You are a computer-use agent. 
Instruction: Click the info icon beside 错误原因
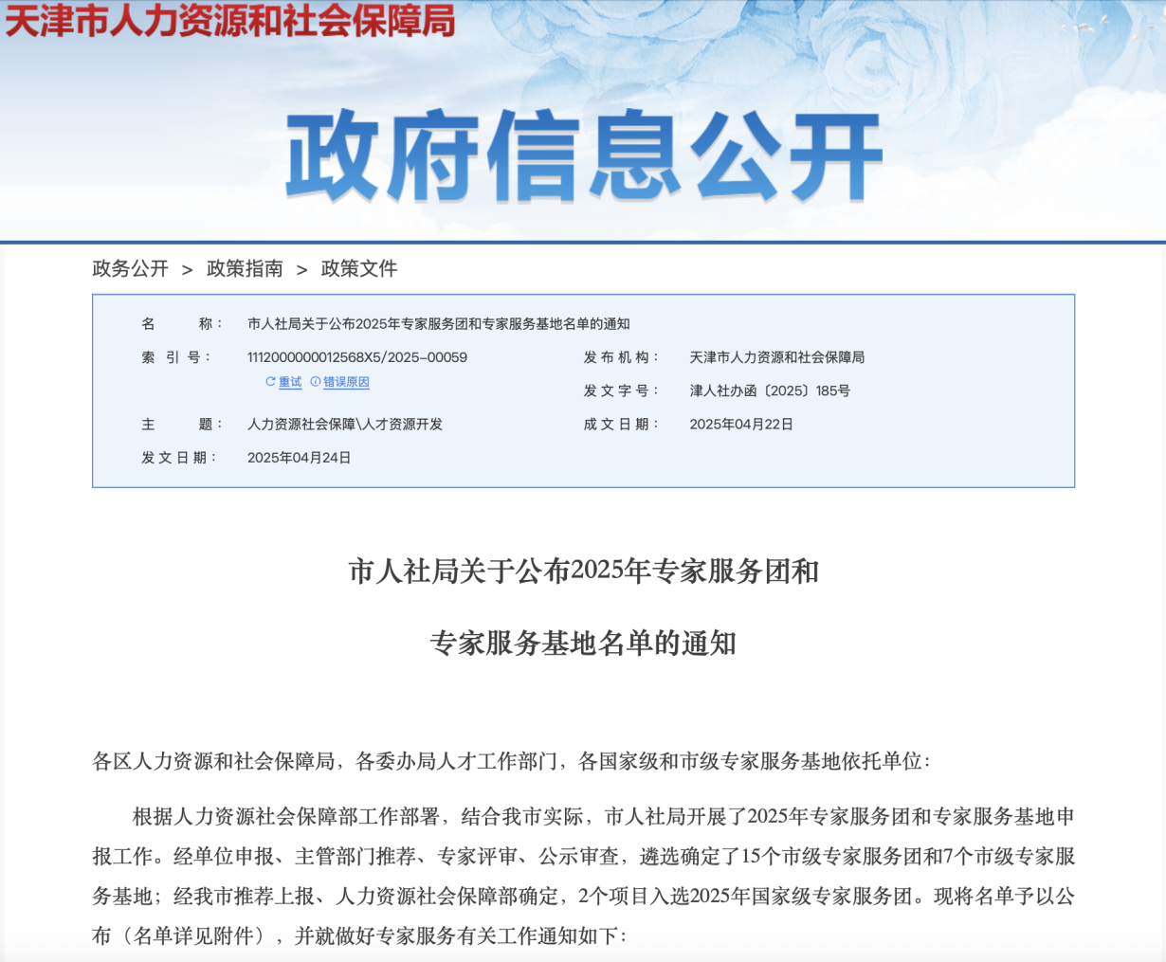click(316, 382)
